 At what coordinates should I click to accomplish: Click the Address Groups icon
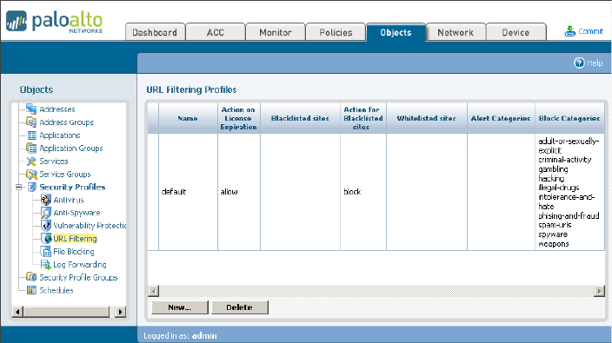pos(31,122)
